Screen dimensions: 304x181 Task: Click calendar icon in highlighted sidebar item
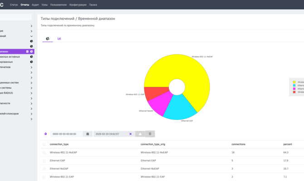[27, 52]
